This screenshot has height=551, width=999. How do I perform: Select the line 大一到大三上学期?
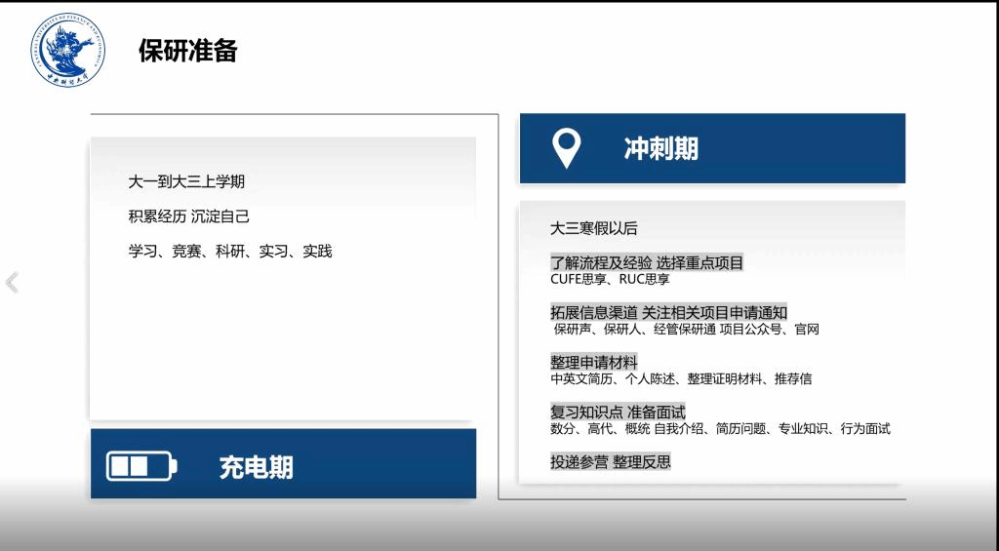[193, 181]
